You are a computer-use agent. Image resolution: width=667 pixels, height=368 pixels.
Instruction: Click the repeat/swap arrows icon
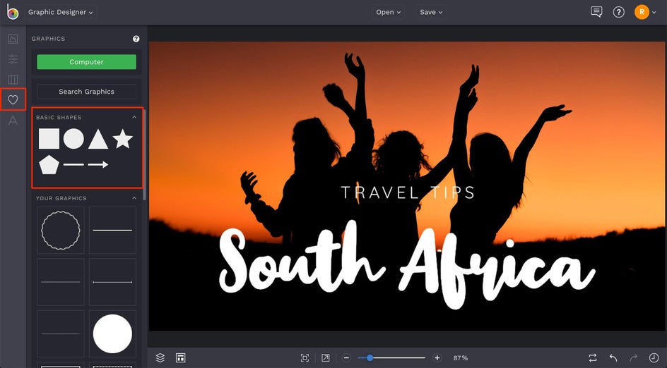(x=593, y=358)
